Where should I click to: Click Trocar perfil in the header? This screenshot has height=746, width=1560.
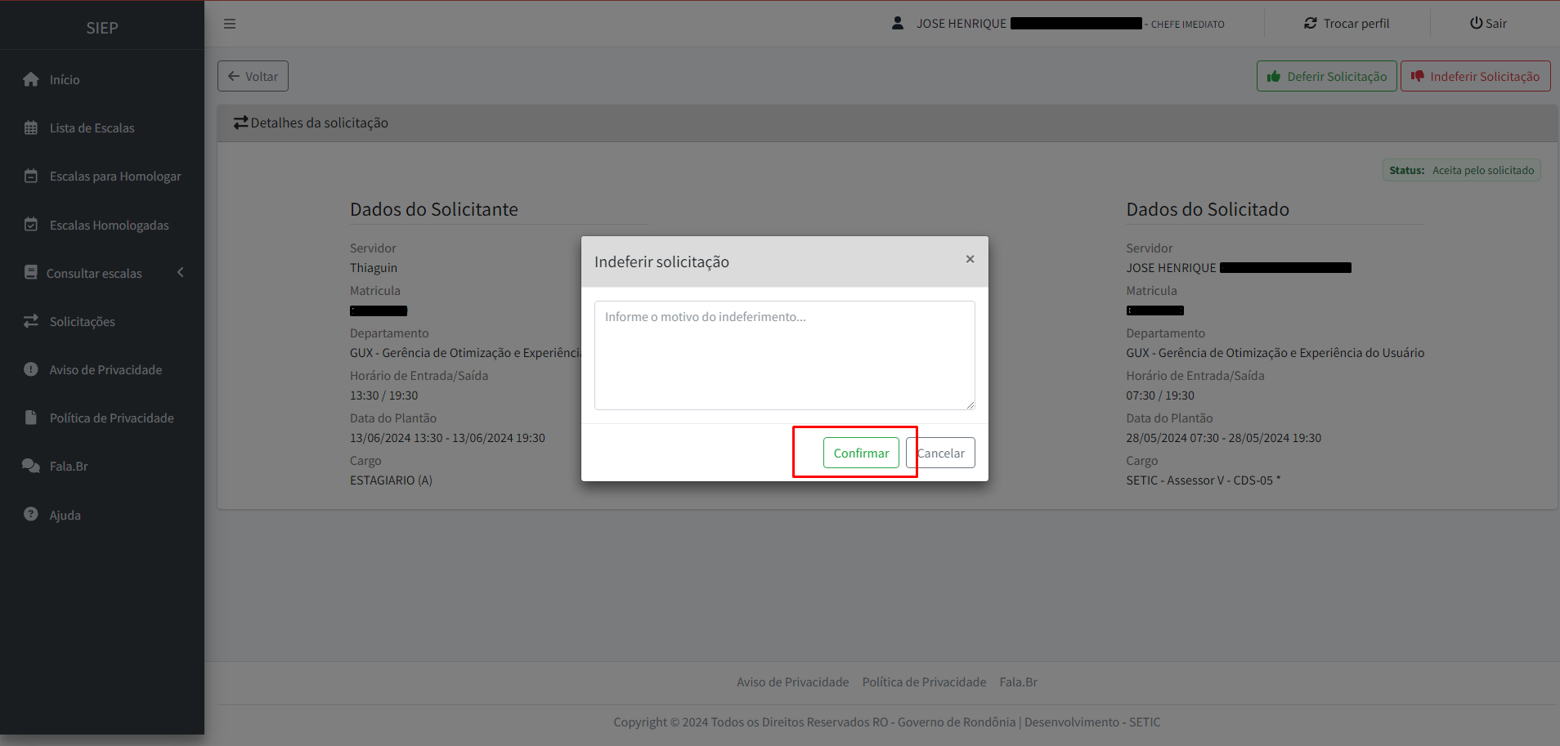point(1347,23)
